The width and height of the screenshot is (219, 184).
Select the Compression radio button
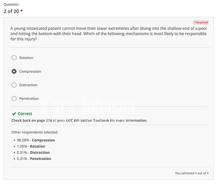coord(14,71)
